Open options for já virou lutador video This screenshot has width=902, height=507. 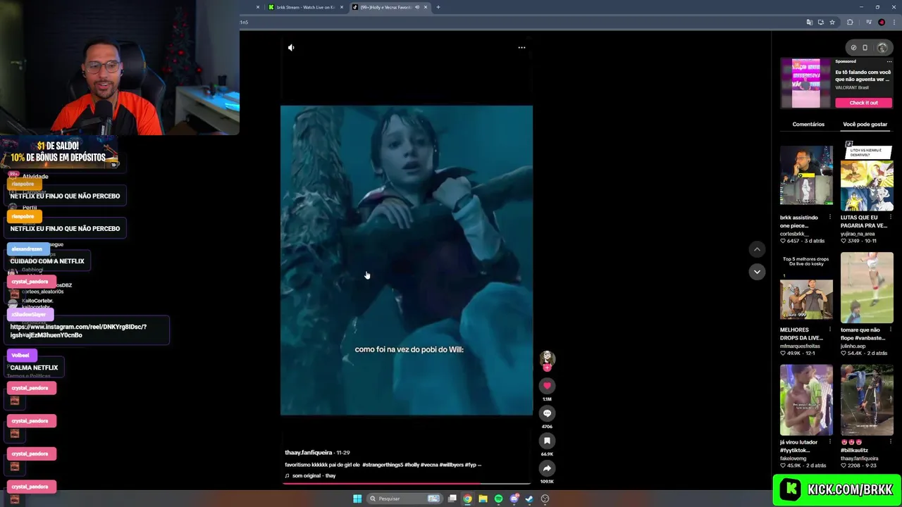click(x=829, y=442)
